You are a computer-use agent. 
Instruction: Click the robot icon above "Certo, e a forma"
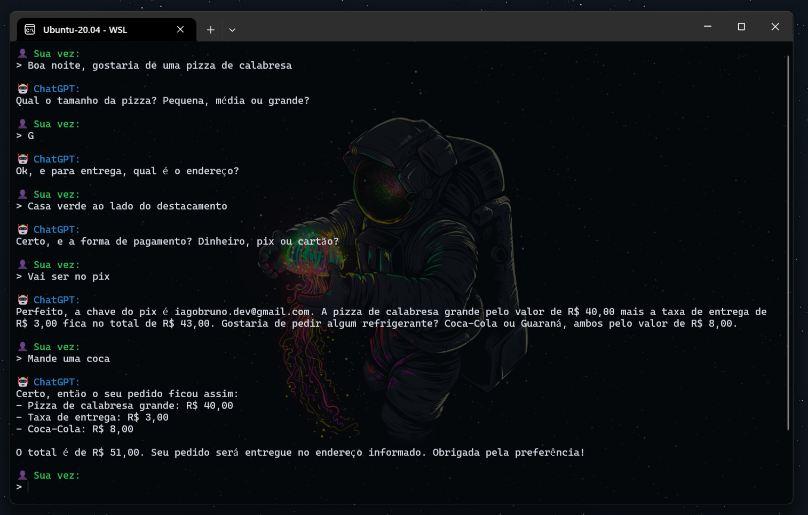[x=22, y=229]
